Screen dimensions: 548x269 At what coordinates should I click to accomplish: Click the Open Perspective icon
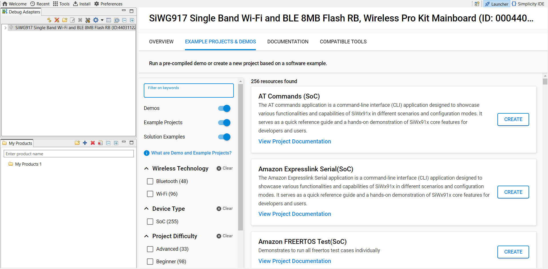click(477, 4)
